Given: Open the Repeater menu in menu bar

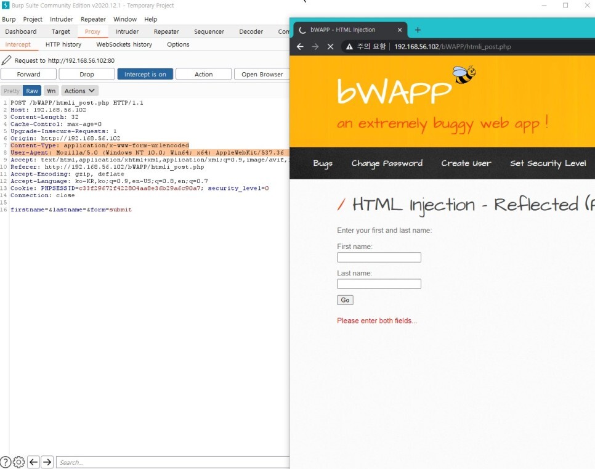Looking at the screenshot, I should [x=93, y=19].
